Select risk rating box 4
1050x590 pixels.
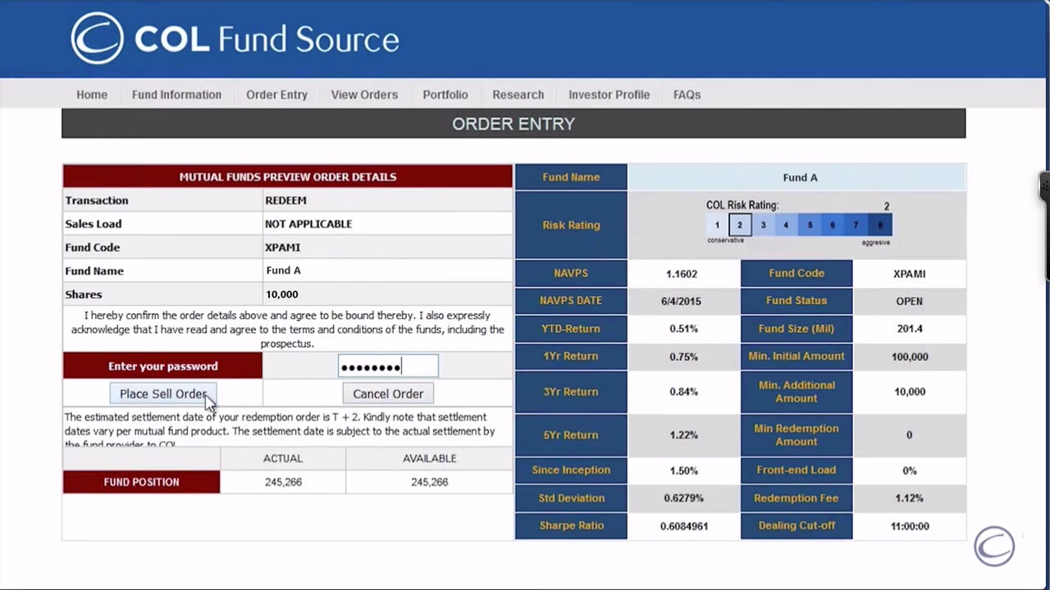click(x=786, y=225)
